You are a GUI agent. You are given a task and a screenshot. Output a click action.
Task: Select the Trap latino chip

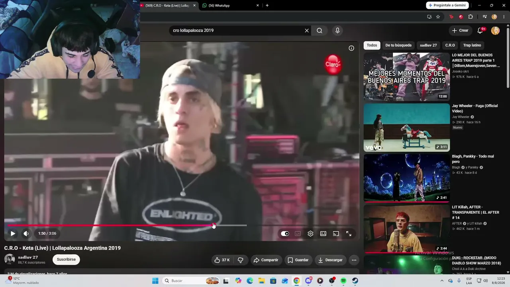472,45
